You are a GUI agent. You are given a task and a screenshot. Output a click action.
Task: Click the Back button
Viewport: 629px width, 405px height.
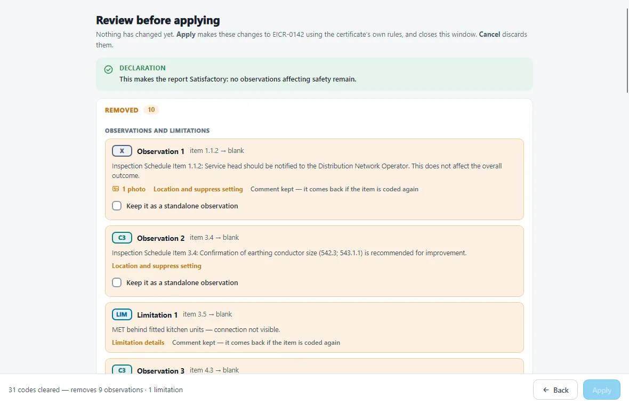click(555, 390)
